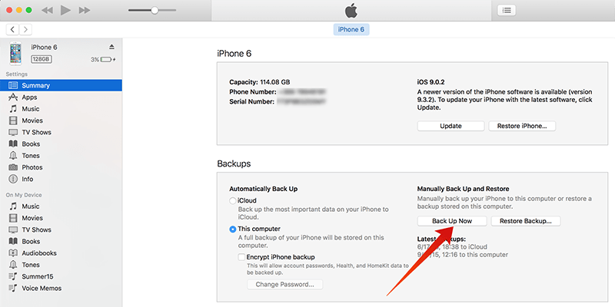Open Summary in the sidebar
Viewport: 615px width, 307px height.
pos(61,85)
